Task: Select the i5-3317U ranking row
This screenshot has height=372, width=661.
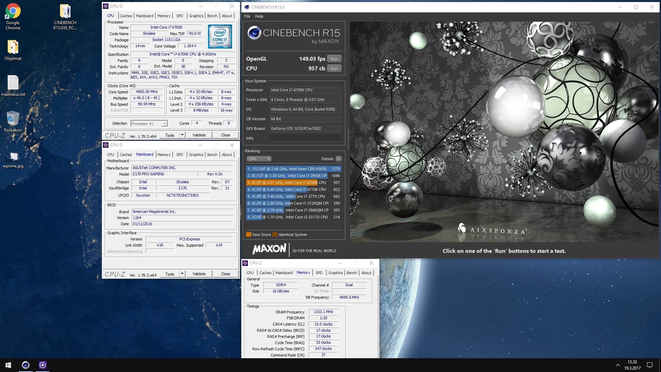Action: point(294,217)
